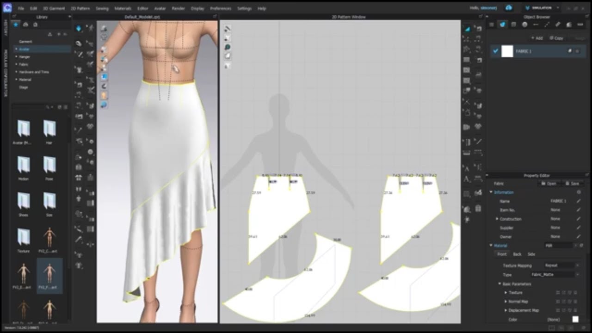The width and height of the screenshot is (592, 333).
Task: Select the Fabric tab icon in Object Browser
Action: [x=502, y=25]
